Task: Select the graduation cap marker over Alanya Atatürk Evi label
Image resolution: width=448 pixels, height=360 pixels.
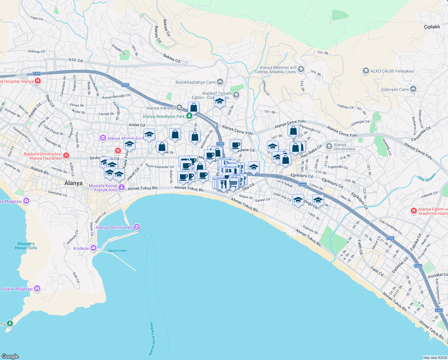Action: (x=149, y=134)
